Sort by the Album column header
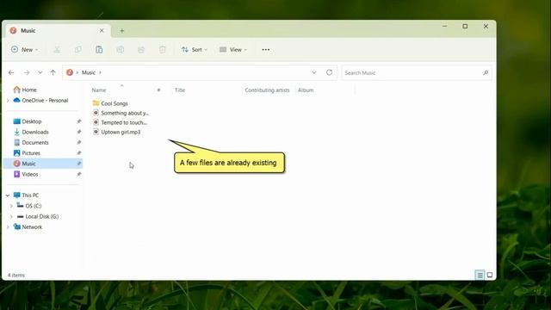The image size is (551, 310). click(306, 90)
